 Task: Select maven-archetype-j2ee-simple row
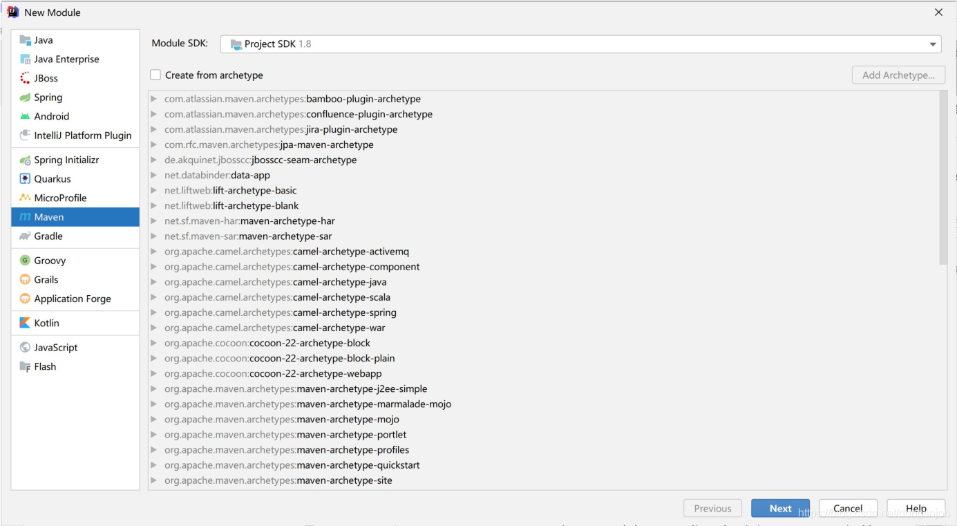[x=543, y=388]
